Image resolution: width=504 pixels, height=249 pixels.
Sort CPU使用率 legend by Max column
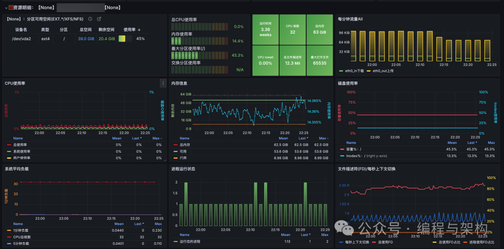click(x=157, y=138)
